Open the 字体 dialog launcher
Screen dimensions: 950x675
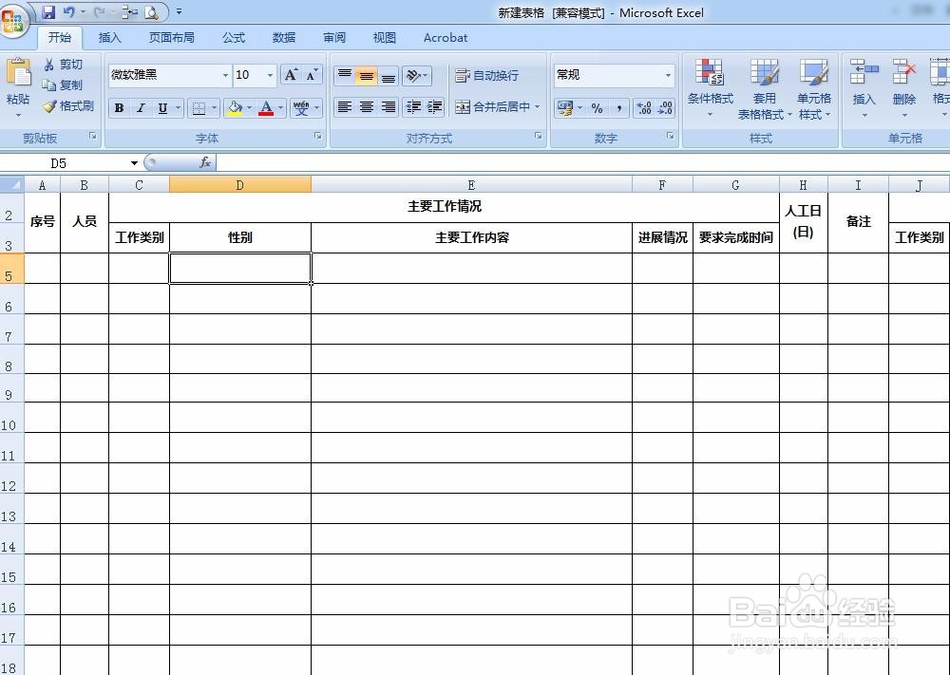(x=318, y=136)
